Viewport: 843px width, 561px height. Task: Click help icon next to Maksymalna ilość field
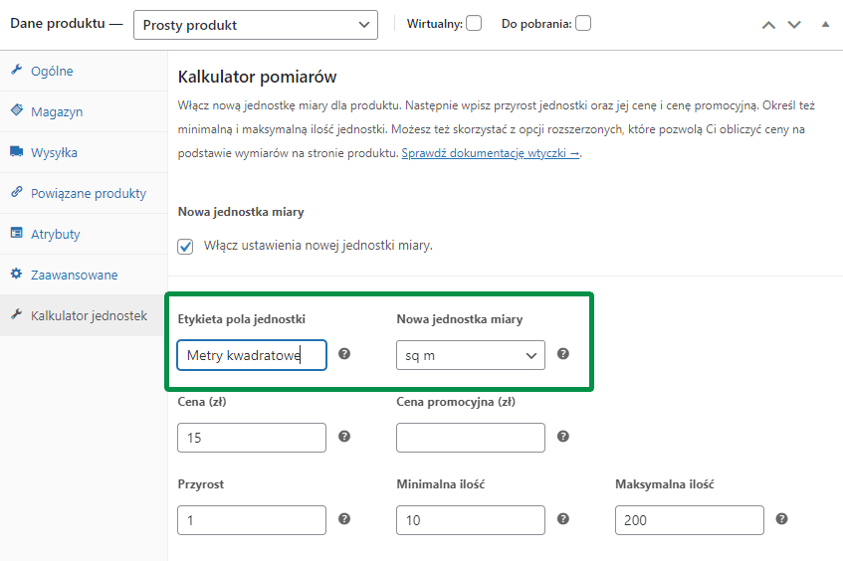pos(781,519)
